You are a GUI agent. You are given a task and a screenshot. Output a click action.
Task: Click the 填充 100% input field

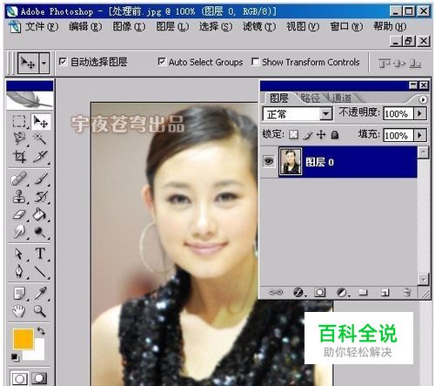click(x=398, y=135)
